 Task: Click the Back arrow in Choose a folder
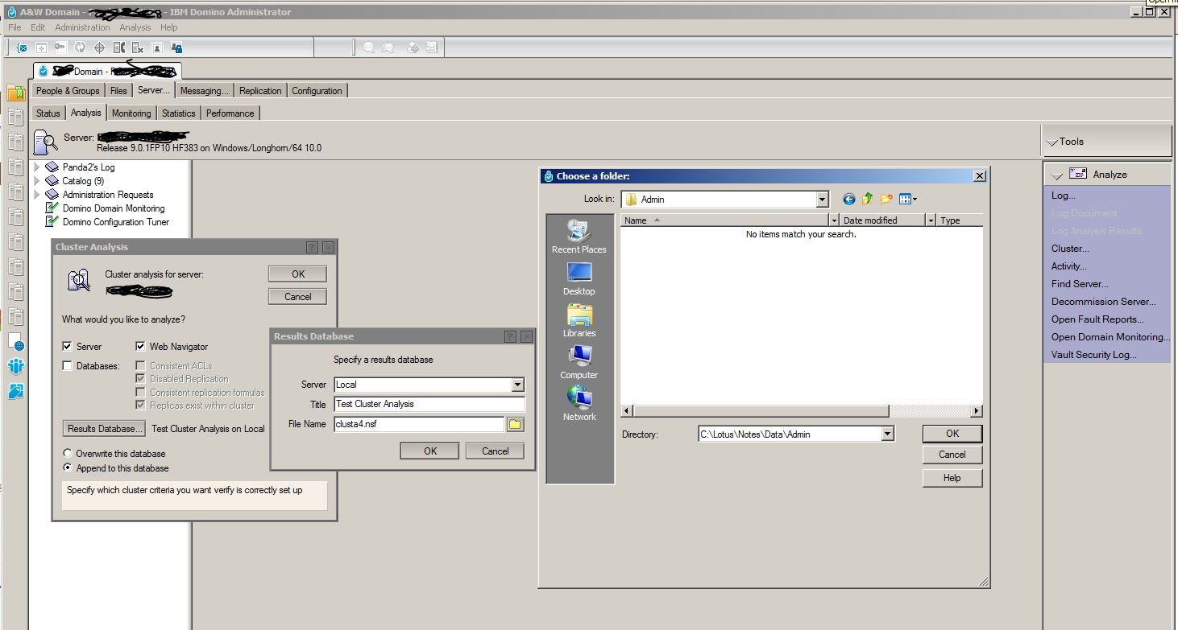click(849, 199)
